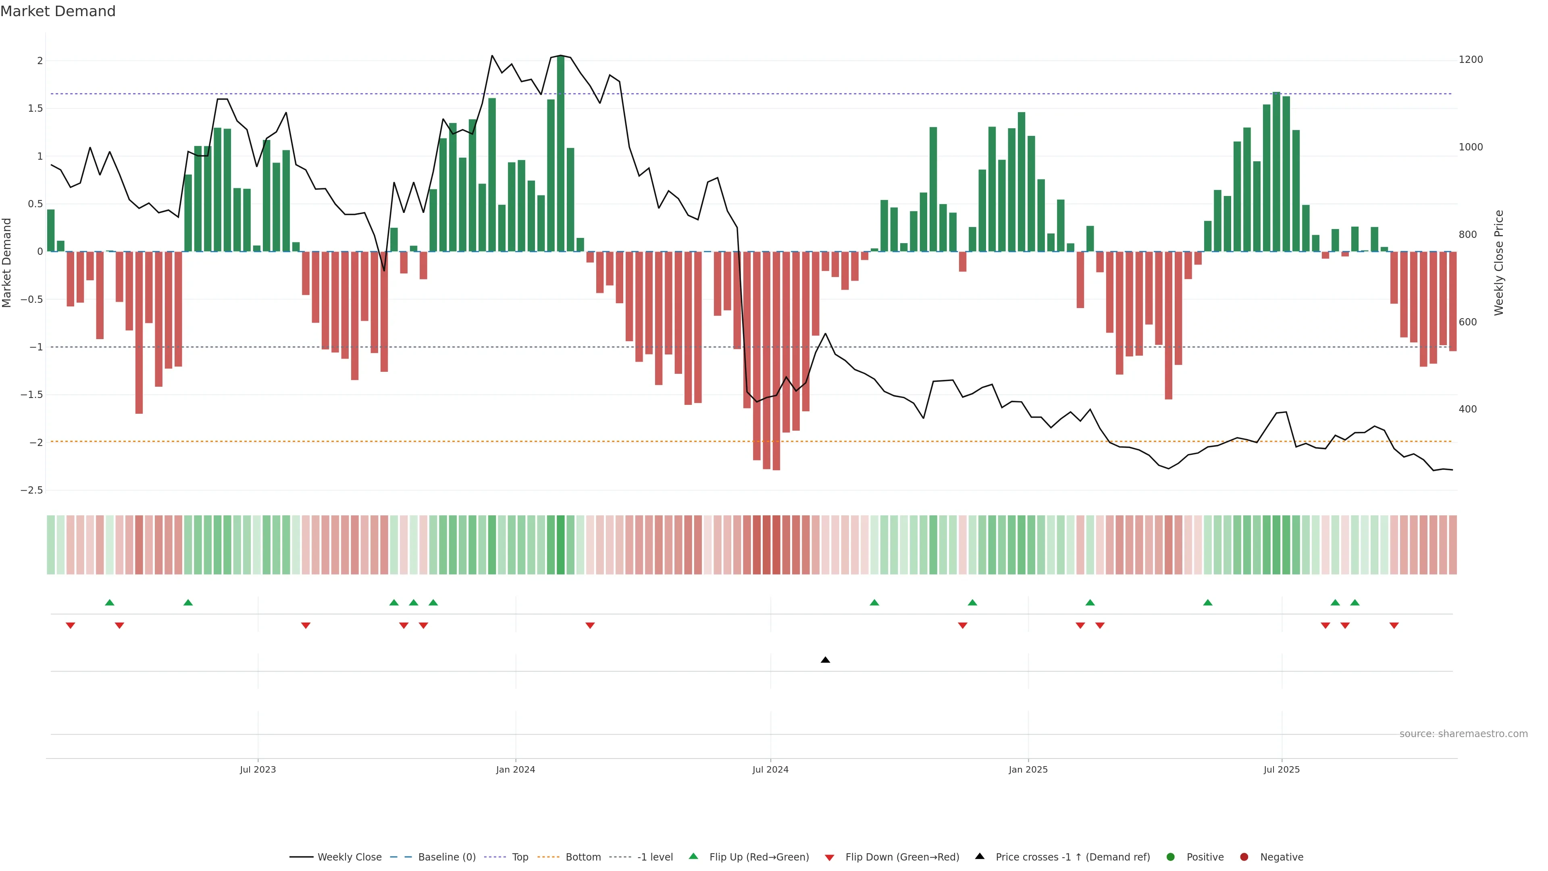Click the leftmost green flip-up marker
The width and height of the screenshot is (1548, 871).
click(109, 602)
